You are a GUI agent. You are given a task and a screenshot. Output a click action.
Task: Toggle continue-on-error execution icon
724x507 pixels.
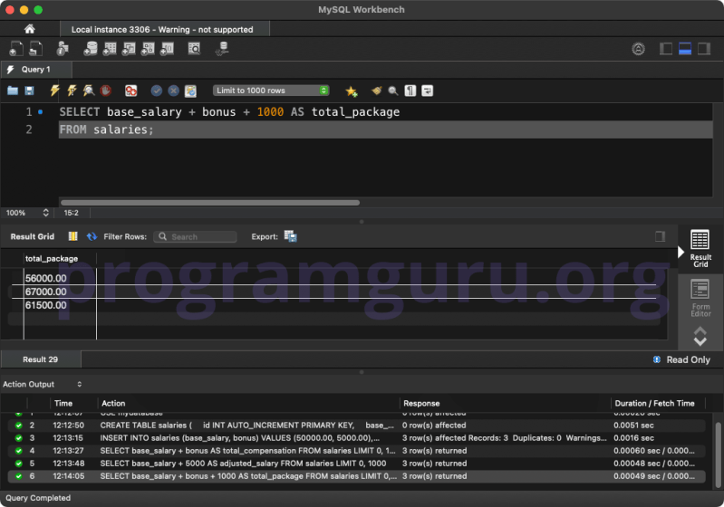pos(131,91)
